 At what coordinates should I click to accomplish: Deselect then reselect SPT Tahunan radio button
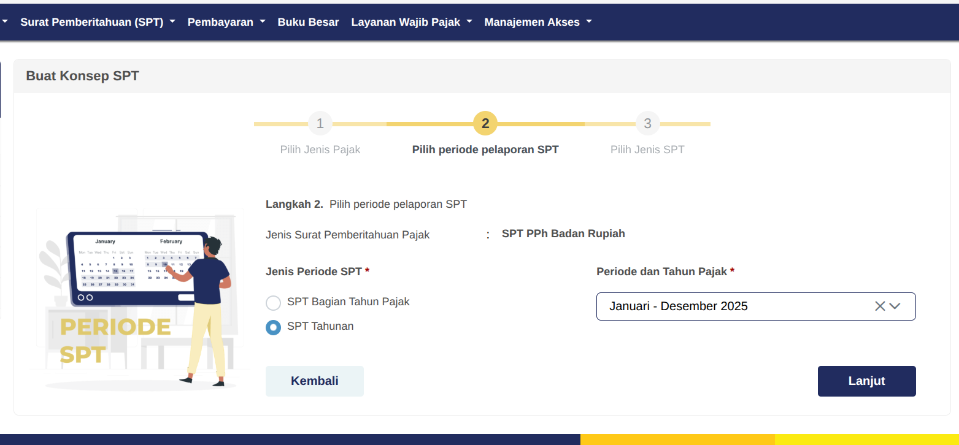(x=273, y=327)
